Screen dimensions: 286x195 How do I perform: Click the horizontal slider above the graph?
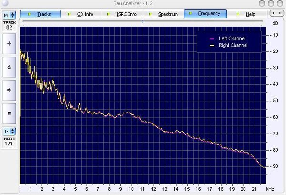(x=143, y=21)
